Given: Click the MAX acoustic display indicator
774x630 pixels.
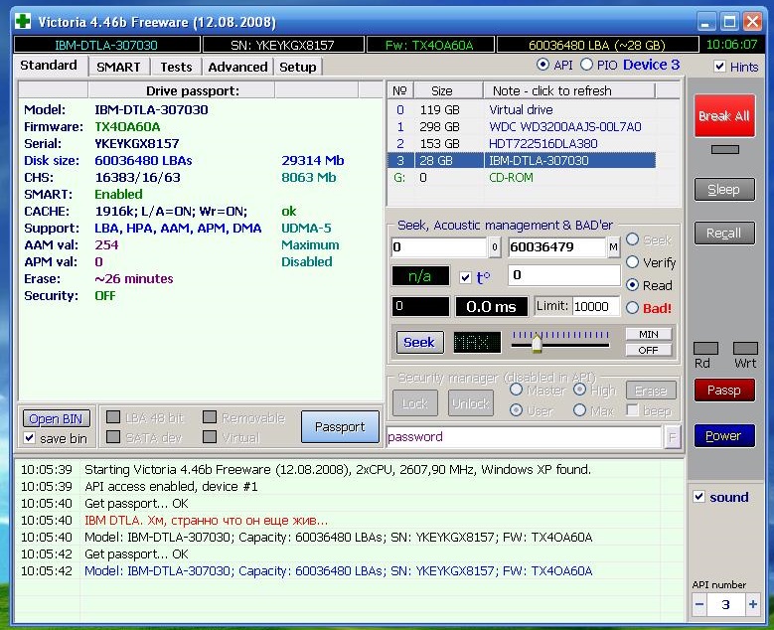Looking at the screenshot, I should [x=477, y=342].
